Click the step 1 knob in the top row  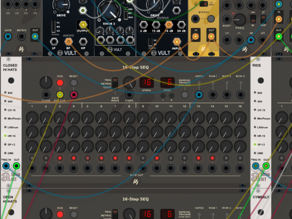tap(32, 118)
